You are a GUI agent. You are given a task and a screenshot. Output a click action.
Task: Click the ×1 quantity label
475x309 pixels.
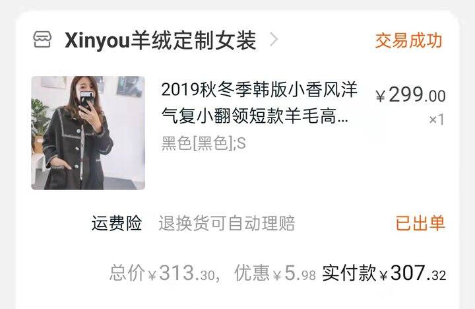(x=437, y=120)
